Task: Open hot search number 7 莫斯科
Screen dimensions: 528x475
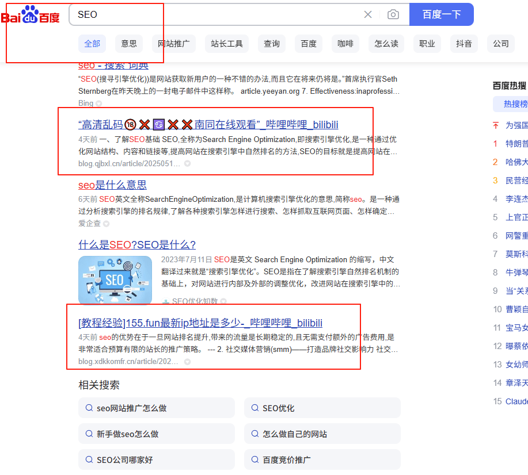Action: [x=516, y=254]
